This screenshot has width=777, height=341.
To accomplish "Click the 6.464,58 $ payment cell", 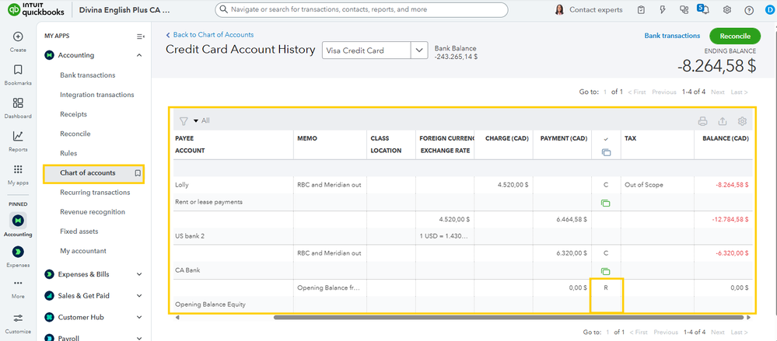I will tap(562, 219).
